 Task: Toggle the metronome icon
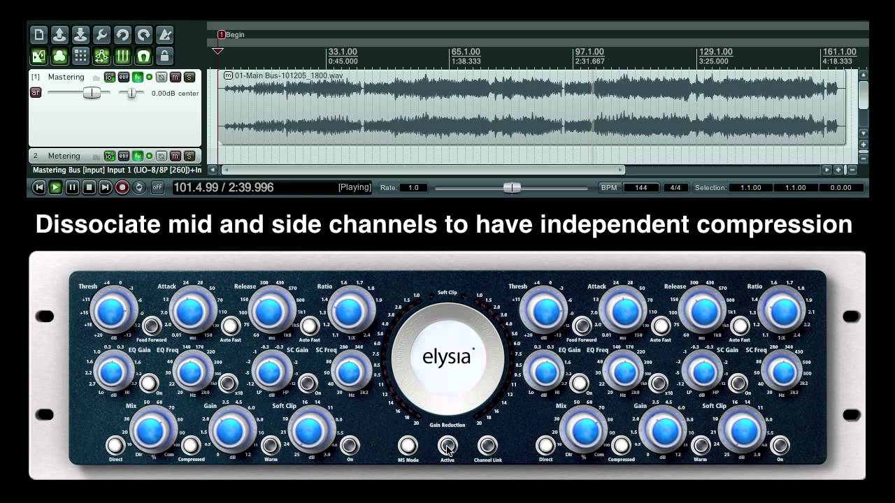pos(165,35)
